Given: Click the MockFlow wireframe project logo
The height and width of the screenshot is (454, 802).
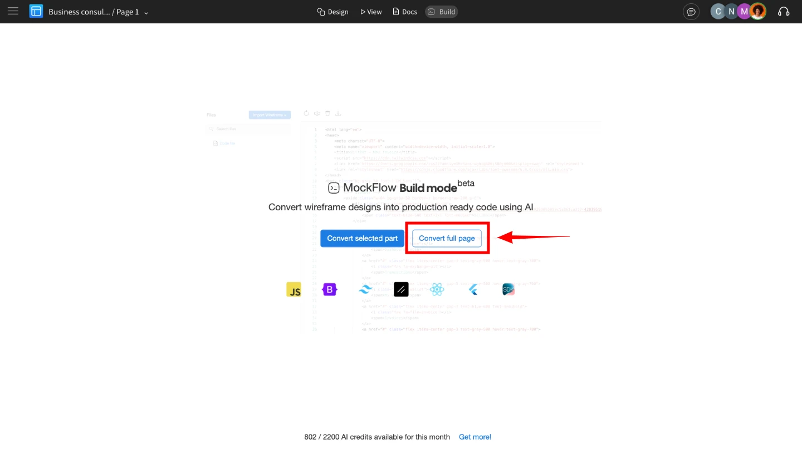Looking at the screenshot, I should click(36, 11).
